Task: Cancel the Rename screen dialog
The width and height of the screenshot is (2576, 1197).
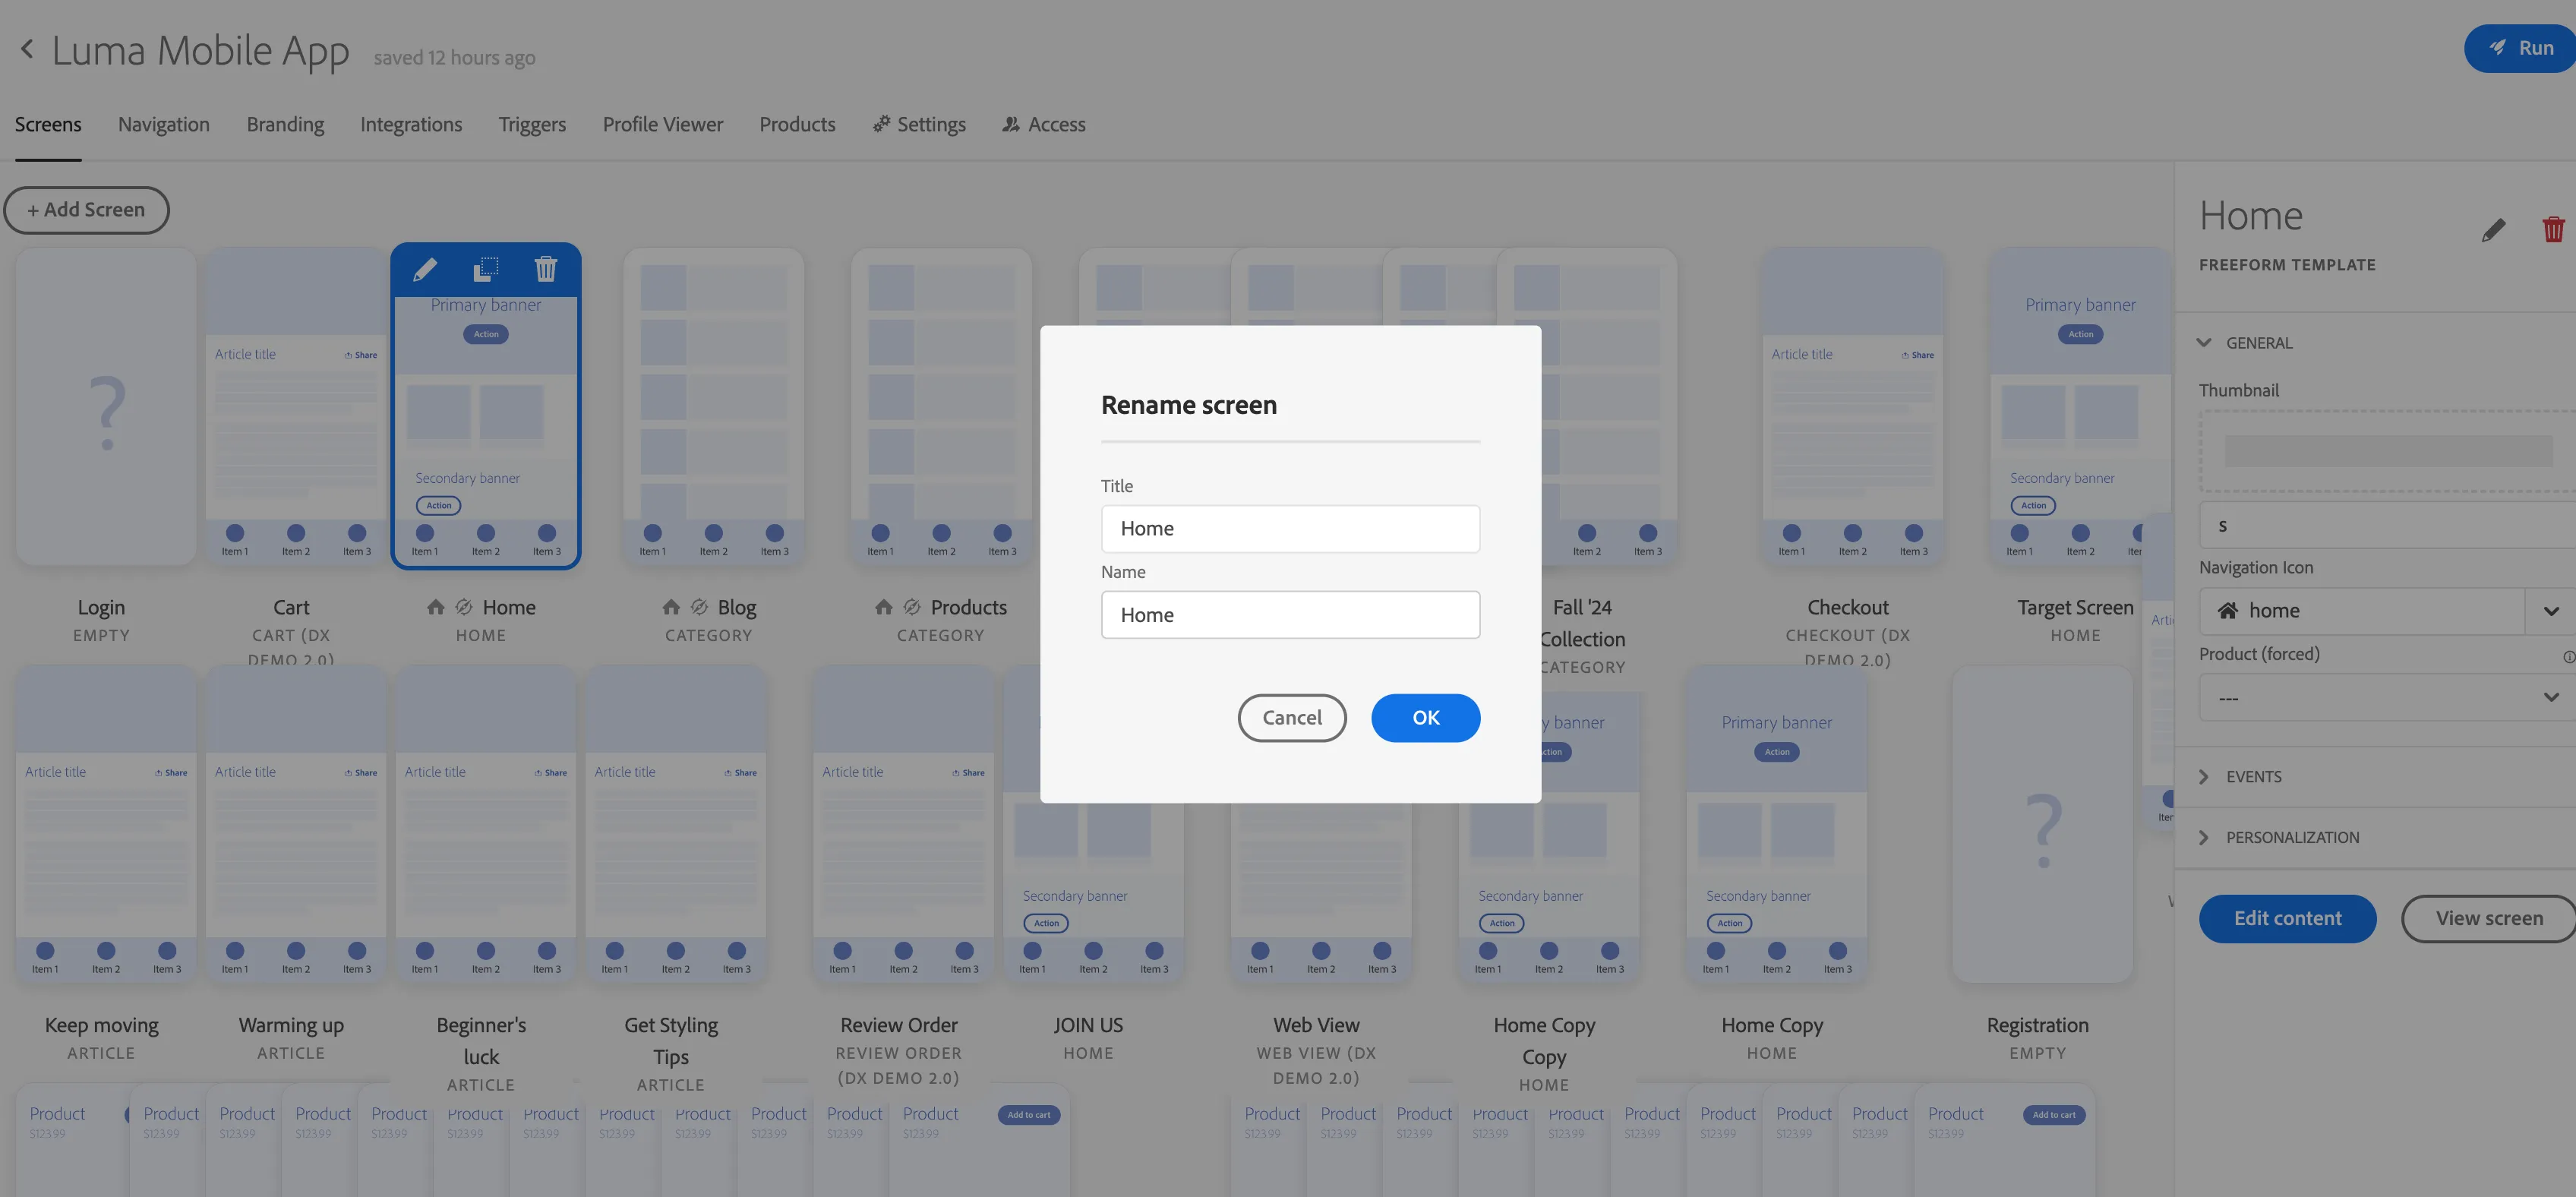Action: point(1292,718)
